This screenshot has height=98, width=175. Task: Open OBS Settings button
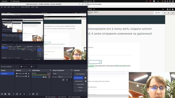point(80,87)
